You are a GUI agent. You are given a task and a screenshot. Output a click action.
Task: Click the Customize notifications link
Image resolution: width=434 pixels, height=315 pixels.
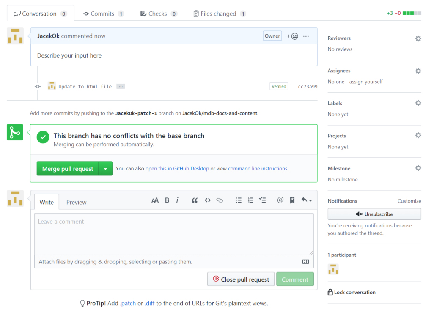click(x=409, y=201)
